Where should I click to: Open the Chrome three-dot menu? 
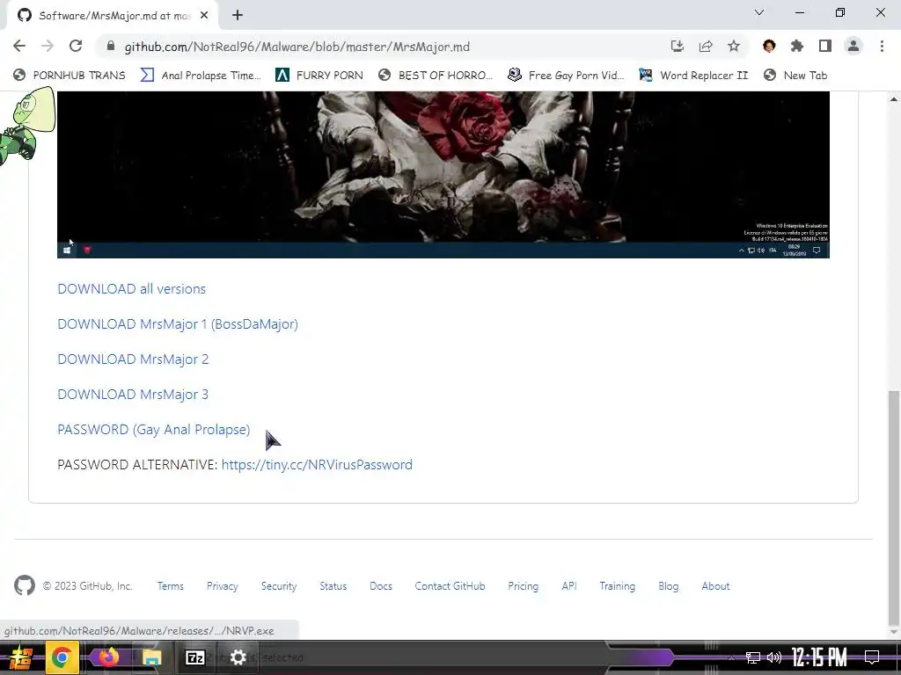coord(882,46)
